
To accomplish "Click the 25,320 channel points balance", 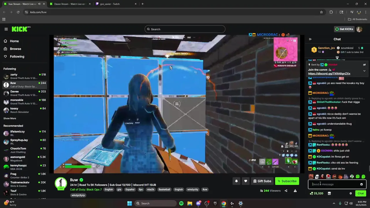I will (317, 194).
